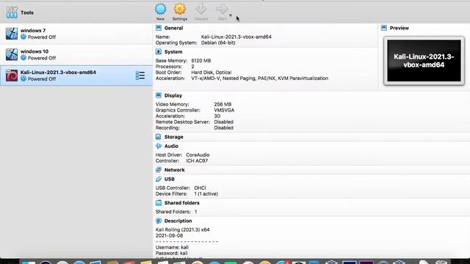Click the Kali Rolling (2021.3) x64 description line

183,230
